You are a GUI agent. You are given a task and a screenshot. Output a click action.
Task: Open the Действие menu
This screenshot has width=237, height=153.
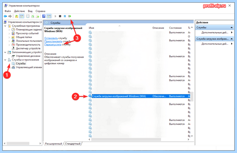[x=19, y=11]
